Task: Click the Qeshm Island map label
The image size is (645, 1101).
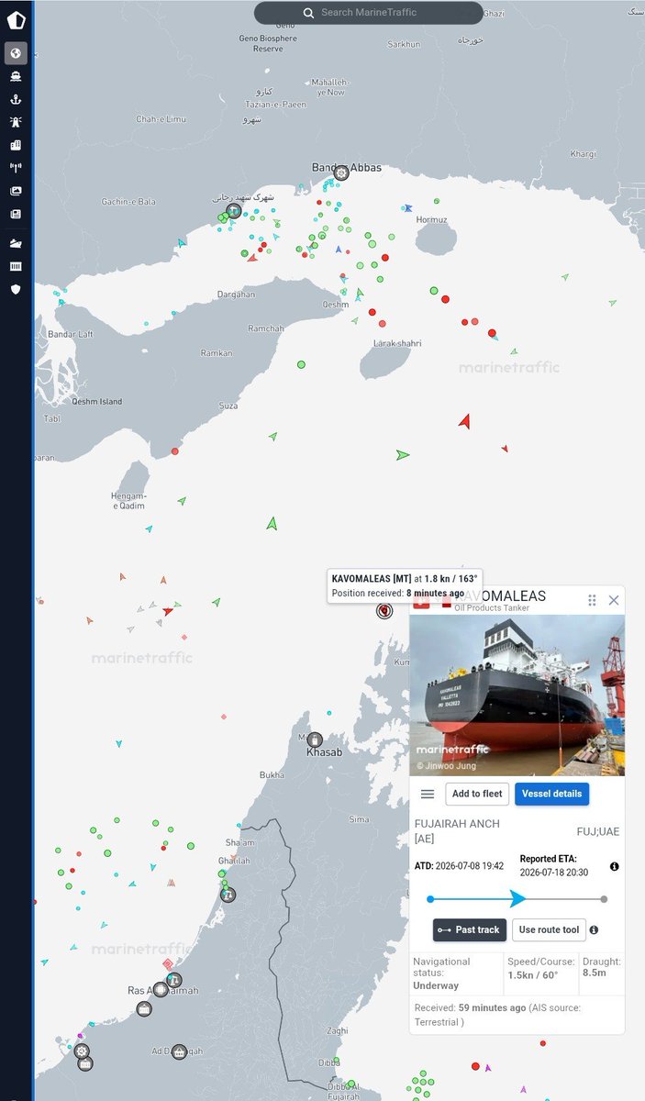Action: [x=97, y=402]
